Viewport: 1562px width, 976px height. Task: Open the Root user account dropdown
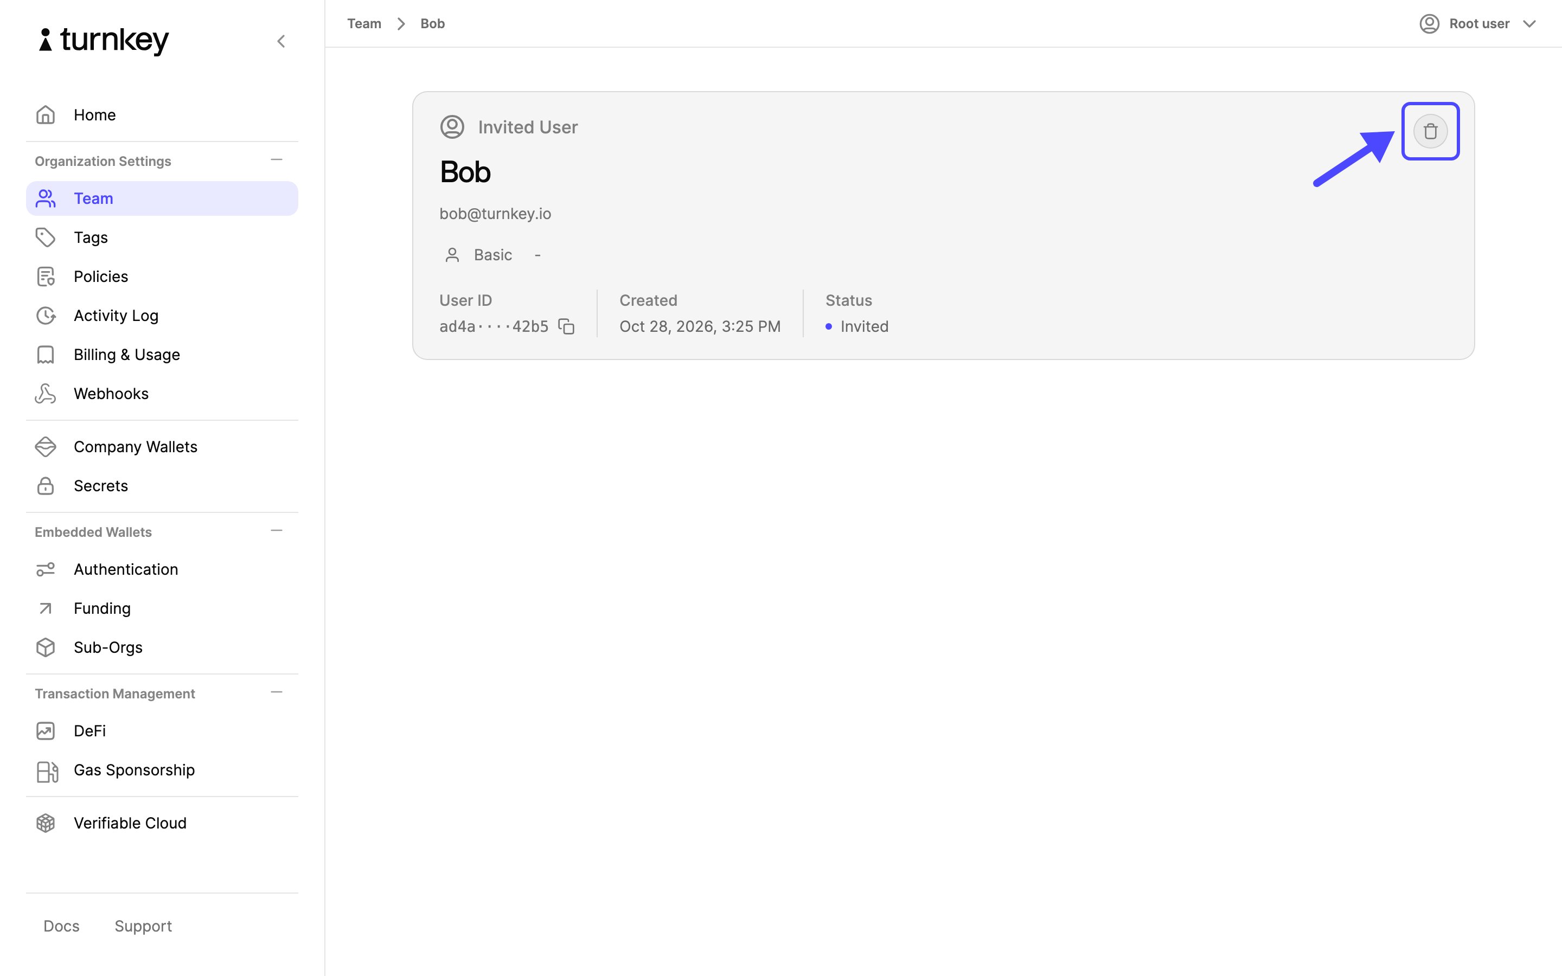point(1477,24)
